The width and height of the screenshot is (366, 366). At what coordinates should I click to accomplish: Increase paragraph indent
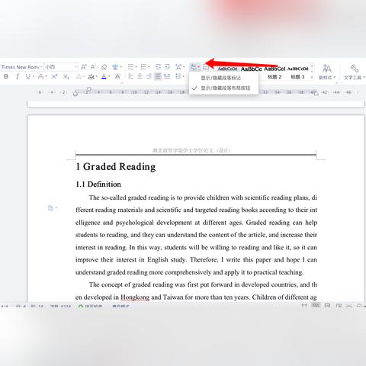167,67
